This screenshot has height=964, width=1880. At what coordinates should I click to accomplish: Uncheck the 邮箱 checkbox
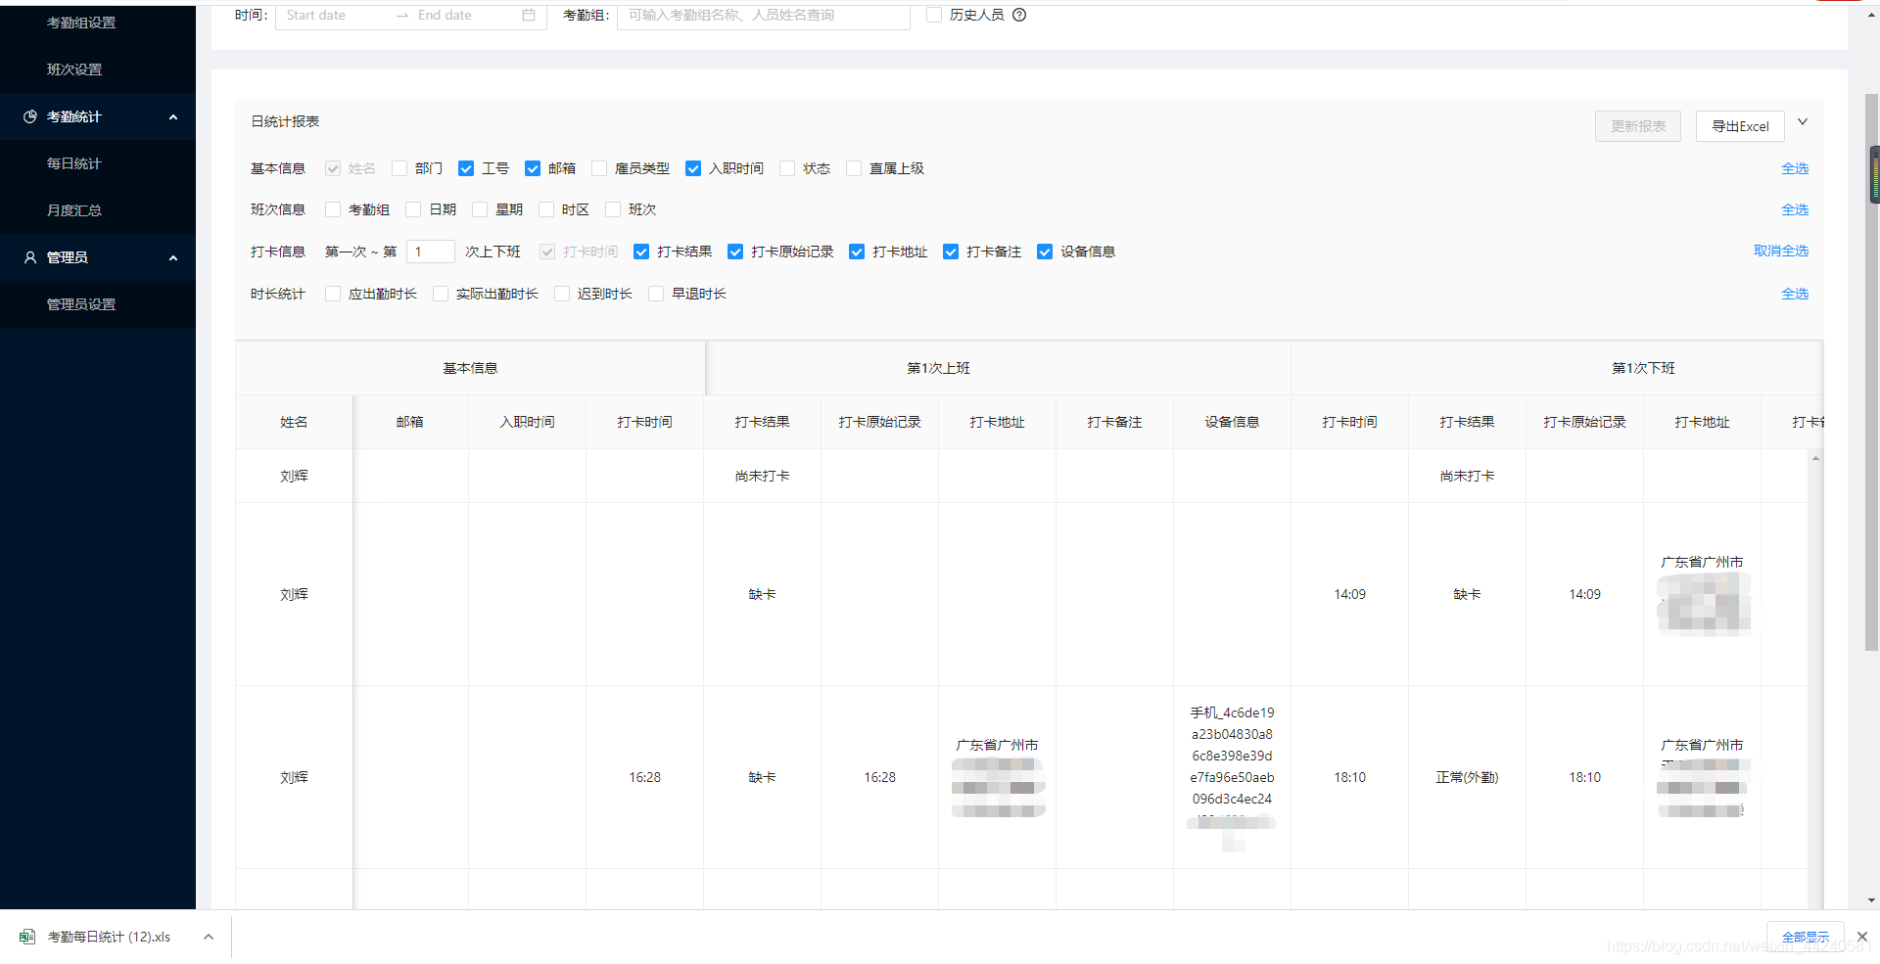(533, 168)
